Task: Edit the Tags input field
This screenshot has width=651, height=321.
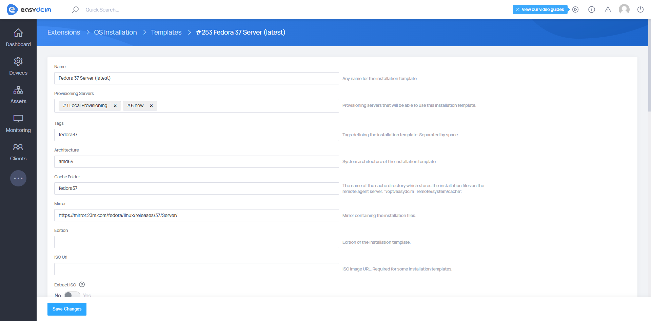Action: 197,135
